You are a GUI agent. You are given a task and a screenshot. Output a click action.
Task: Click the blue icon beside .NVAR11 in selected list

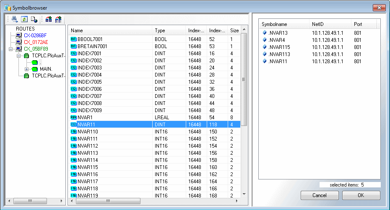[x=265, y=61]
